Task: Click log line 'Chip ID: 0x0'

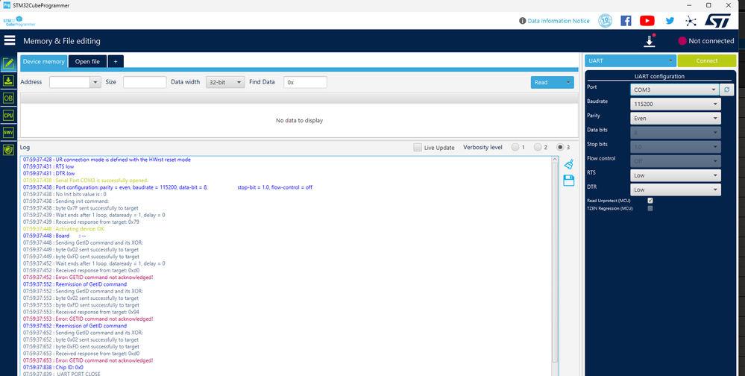Action: [53, 368]
